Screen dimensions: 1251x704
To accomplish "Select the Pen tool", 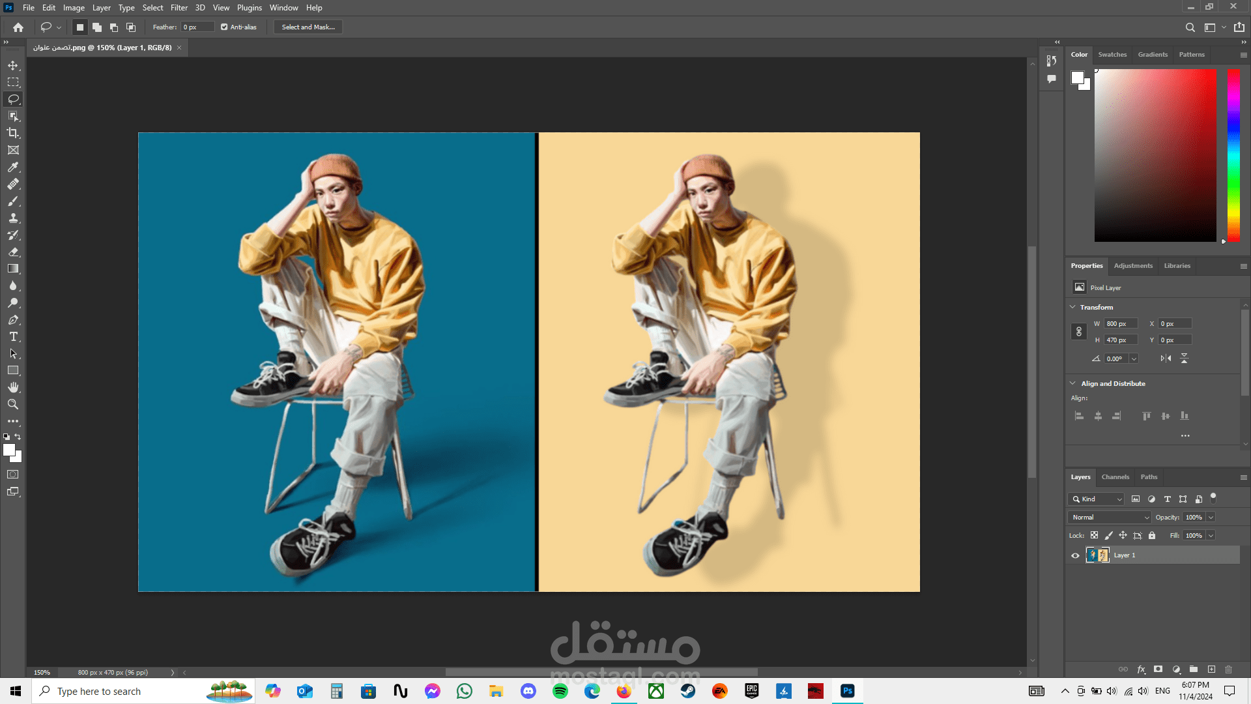I will point(13,320).
